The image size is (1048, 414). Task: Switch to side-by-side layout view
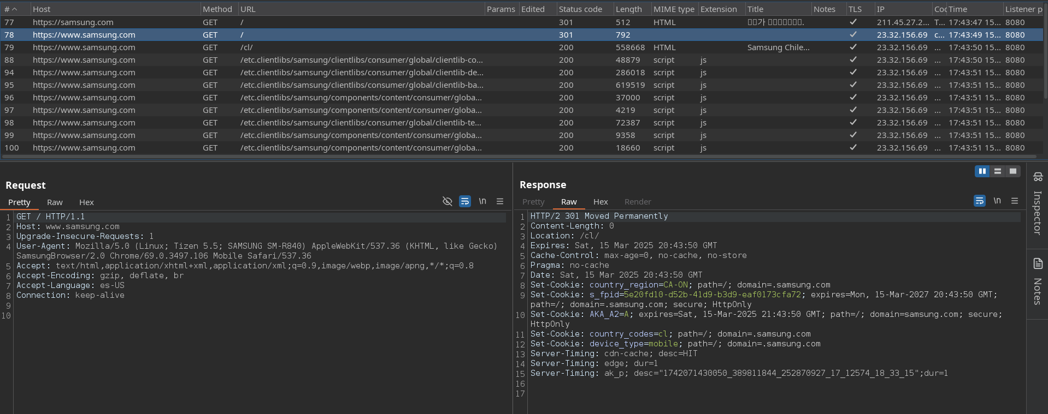point(982,171)
